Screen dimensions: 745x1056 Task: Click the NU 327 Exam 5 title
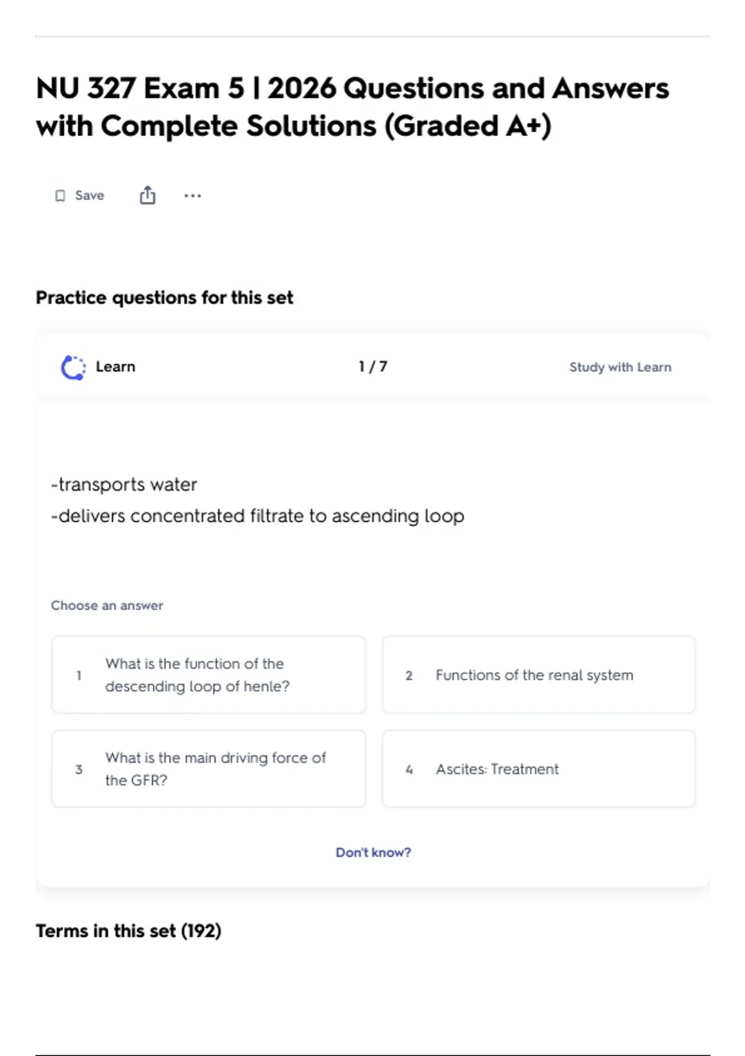(353, 107)
